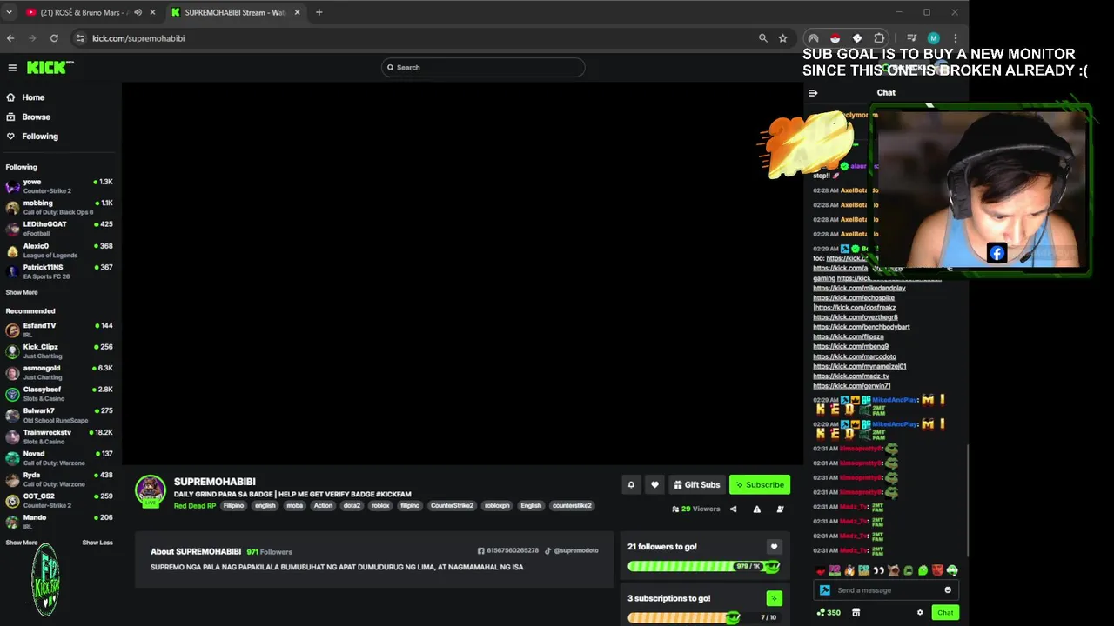
Task: Click the red heart quick emote
Action: tap(820, 571)
